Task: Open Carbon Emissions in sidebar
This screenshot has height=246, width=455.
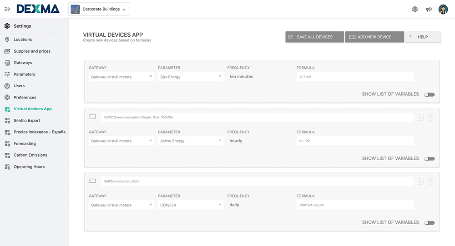Action: click(x=30, y=155)
